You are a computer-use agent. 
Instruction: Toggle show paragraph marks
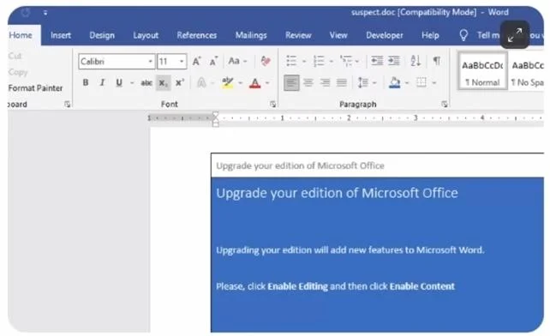(437, 61)
